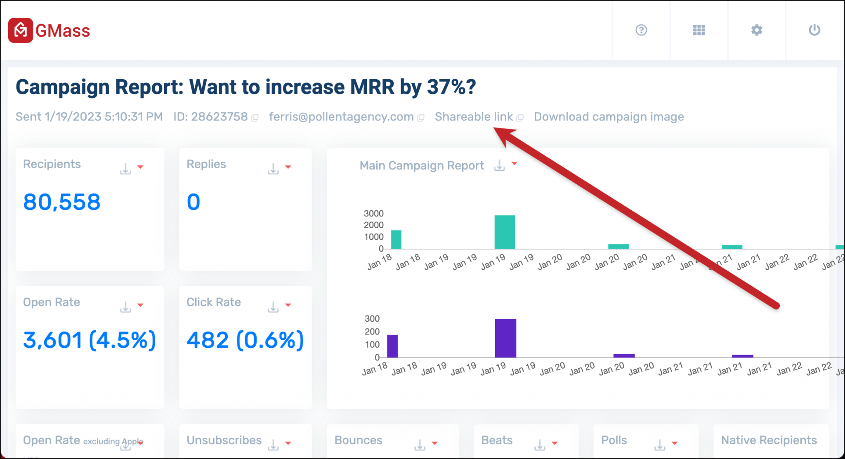Copy the shareable link

tap(520, 117)
